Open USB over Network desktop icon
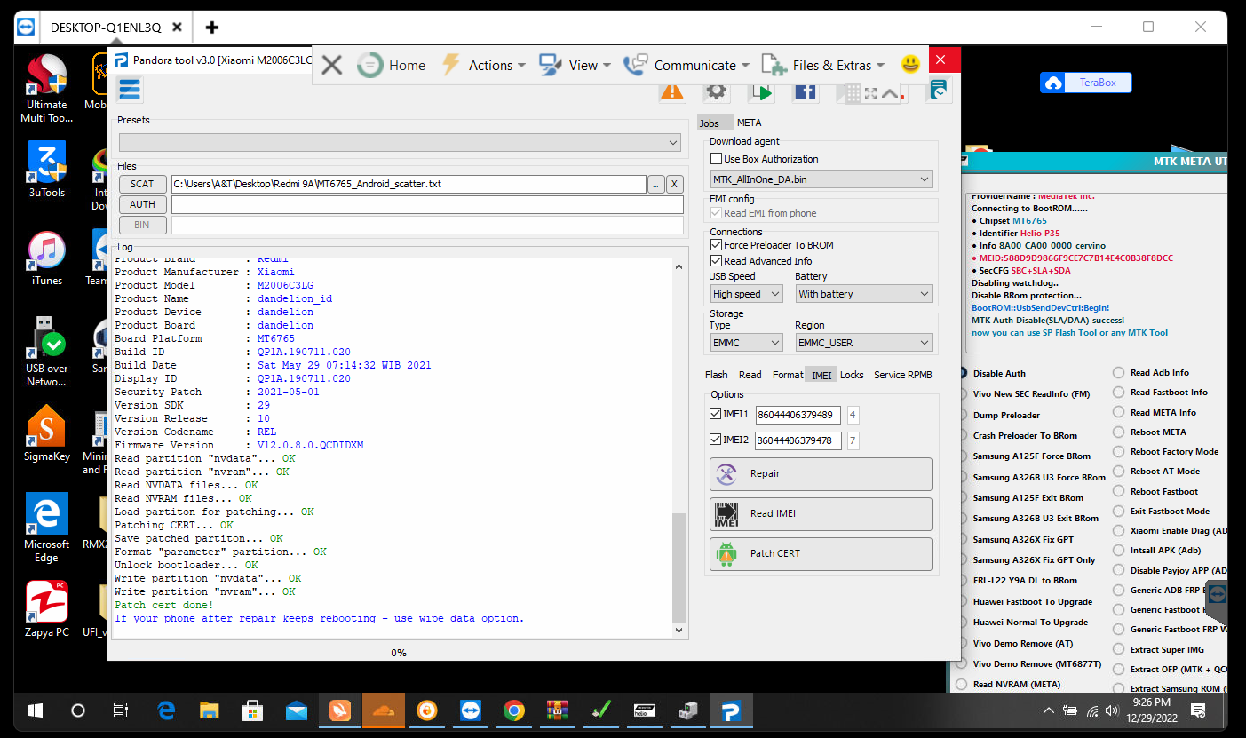The height and width of the screenshot is (738, 1246). point(46,352)
